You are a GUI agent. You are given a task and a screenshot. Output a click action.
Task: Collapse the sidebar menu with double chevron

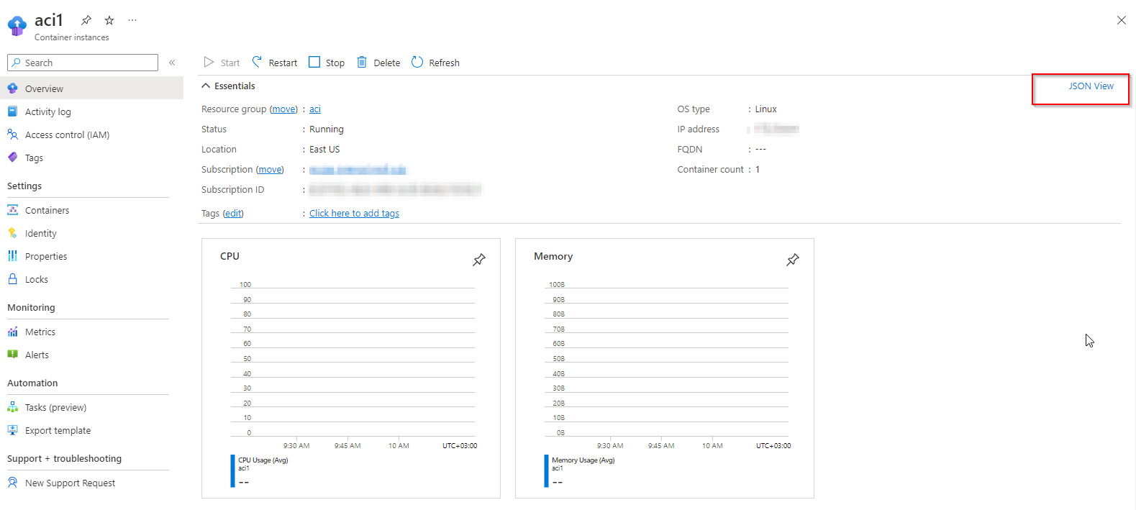172,63
